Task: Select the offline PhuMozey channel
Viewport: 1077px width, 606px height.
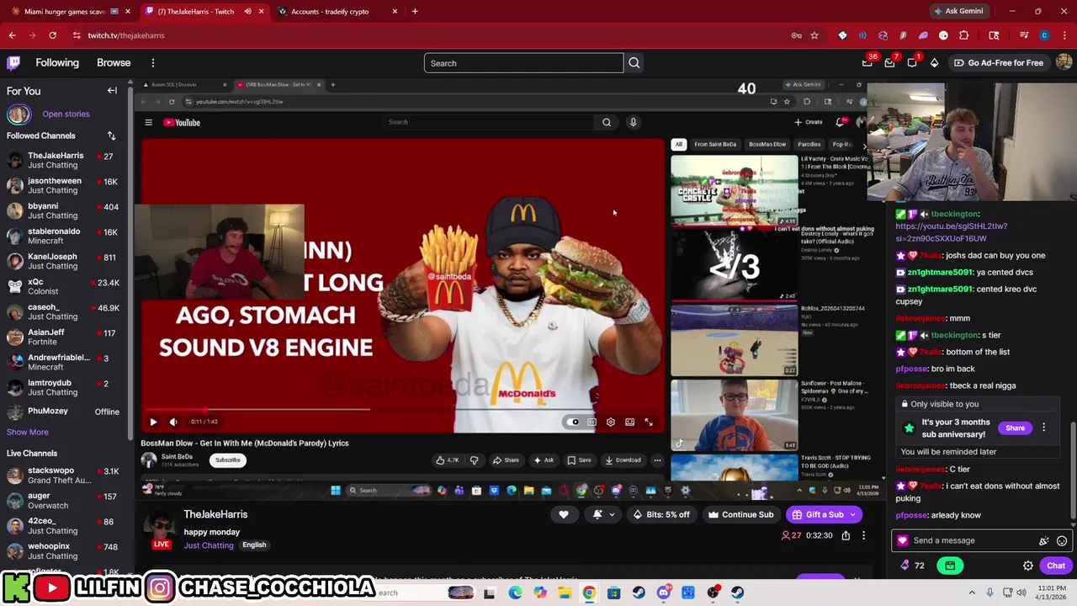Action: [x=63, y=412]
